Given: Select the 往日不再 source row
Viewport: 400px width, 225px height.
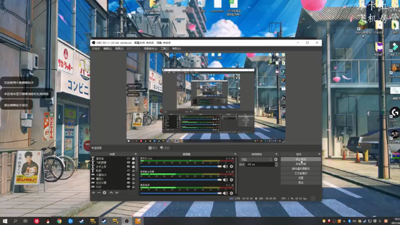Looking at the screenshot, I should coord(113,183).
